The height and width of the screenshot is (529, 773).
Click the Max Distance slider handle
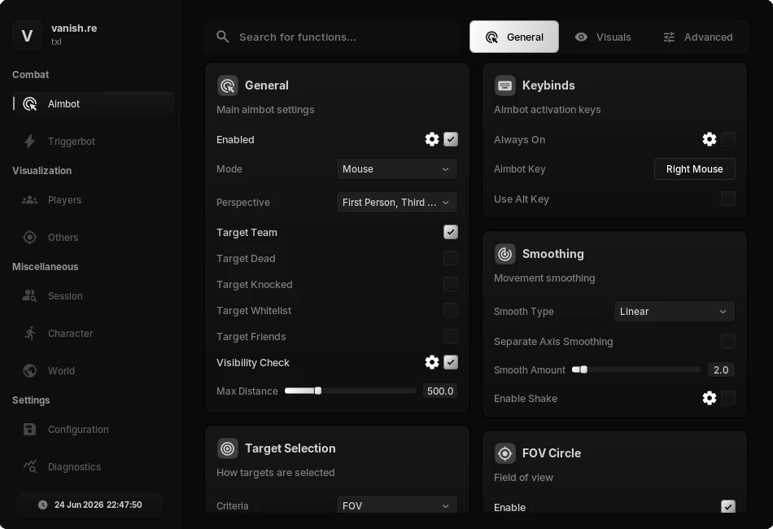(318, 391)
